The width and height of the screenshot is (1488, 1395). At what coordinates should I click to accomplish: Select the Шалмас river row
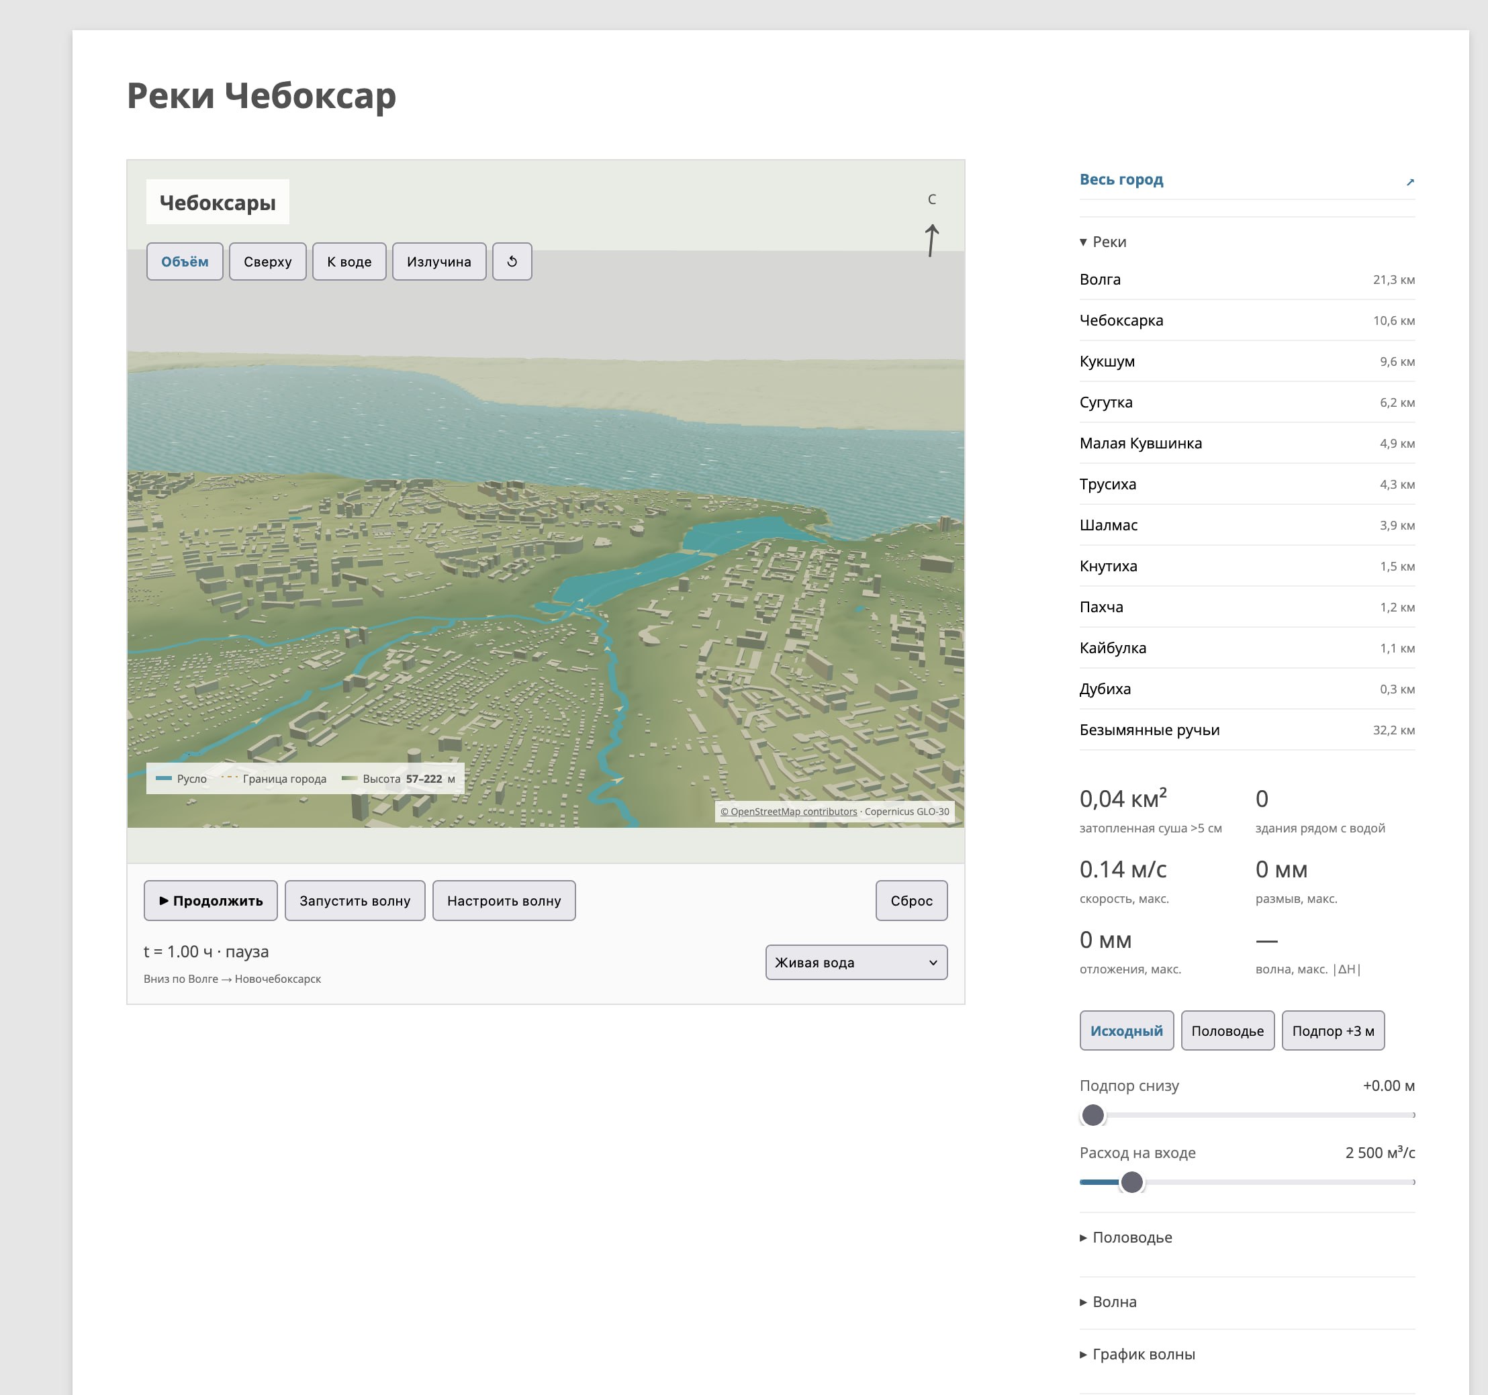coord(1246,526)
